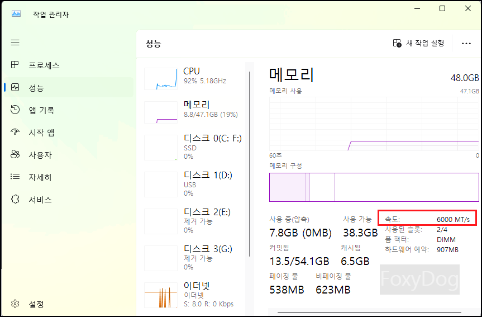482x317 pixels.
Task: Click the 623MB non-paged pool value
Action: point(333,290)
